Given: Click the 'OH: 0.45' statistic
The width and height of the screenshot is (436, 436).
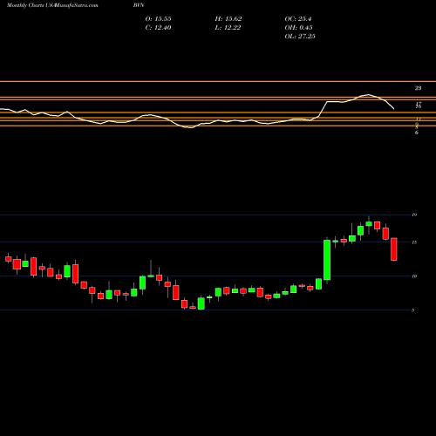Looking at the screenshot, I should tap(299, 28).
